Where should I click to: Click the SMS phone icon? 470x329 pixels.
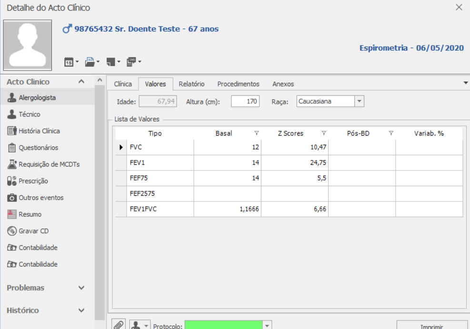131,62
